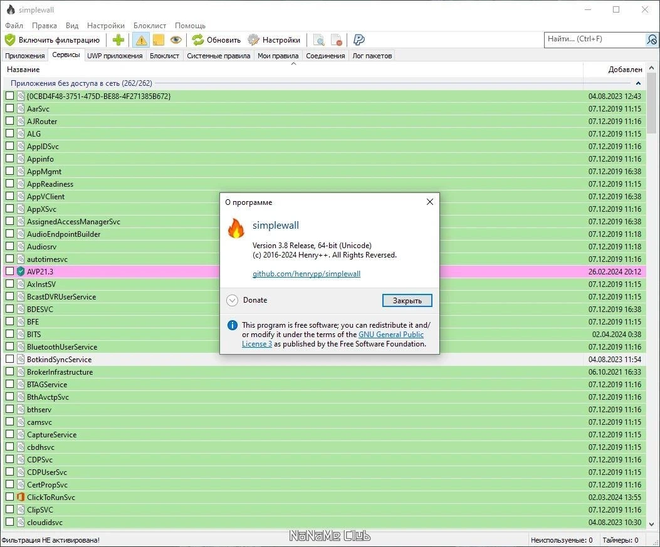This screenshot has width=660, height=547.
Task: Add an application with the green plus icon
Action: click(x=118, y=40)
